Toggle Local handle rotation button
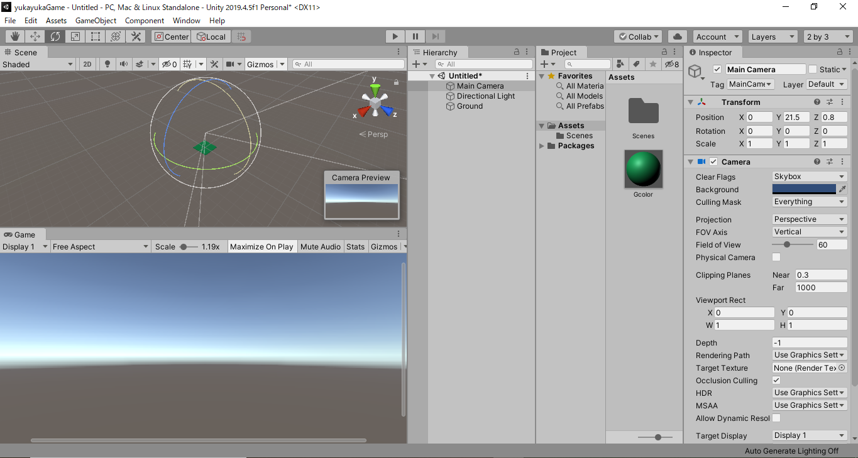Viewport: 858px width, 458px height. [211, 36]
